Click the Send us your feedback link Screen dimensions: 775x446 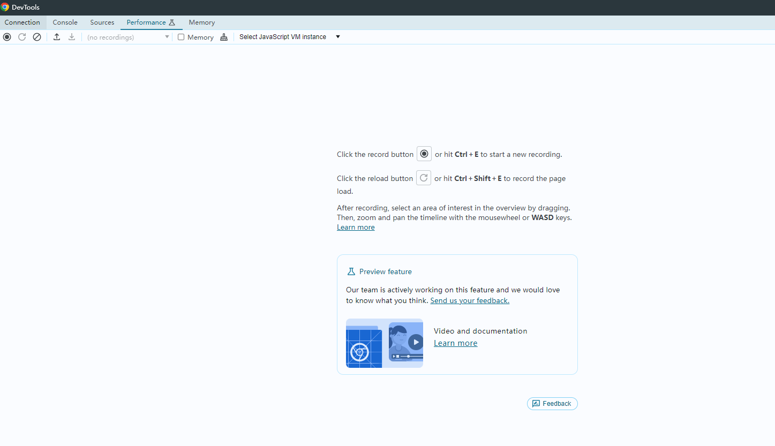tap(469, 300)
